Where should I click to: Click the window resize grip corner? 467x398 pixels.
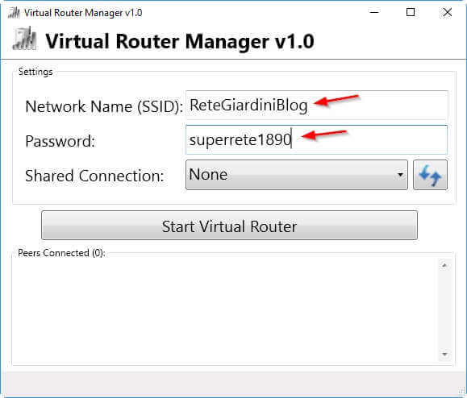click(x=462, y=392)
